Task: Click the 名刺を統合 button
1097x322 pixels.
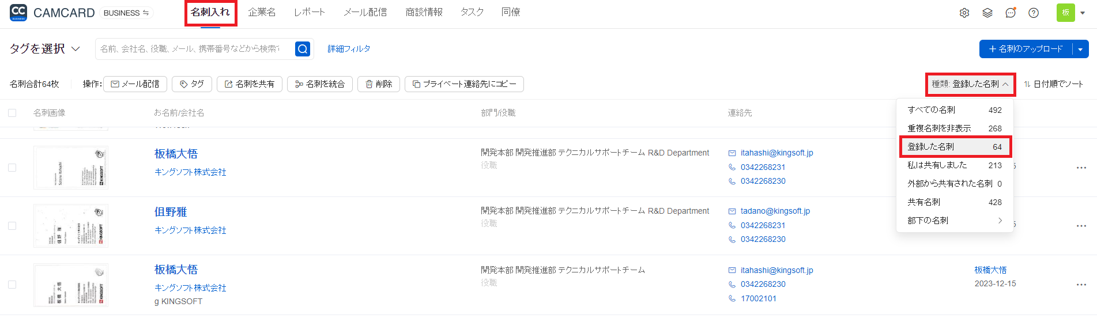Action: pyautogui.click(x=320, y=84)
